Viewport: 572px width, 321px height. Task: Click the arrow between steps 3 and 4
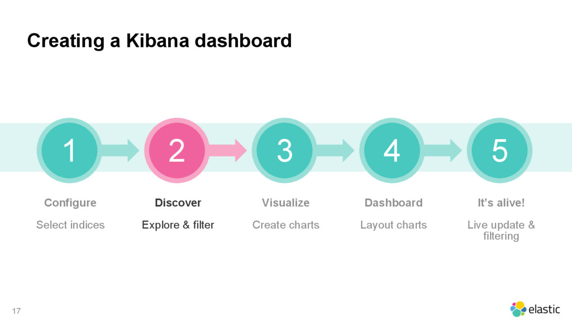[335, 150]
